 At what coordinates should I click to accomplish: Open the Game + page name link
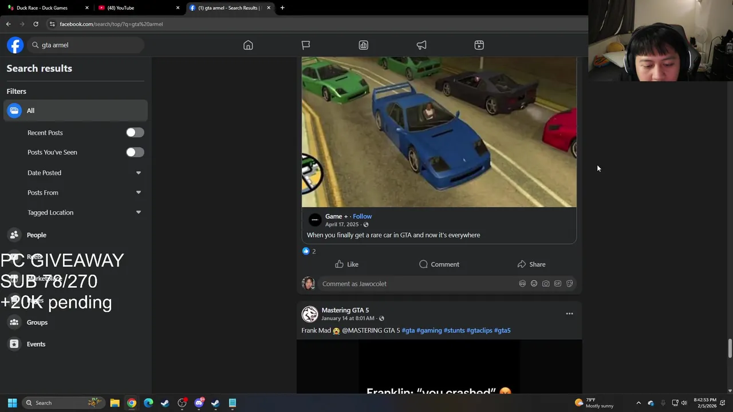click(x=336, y=216)
